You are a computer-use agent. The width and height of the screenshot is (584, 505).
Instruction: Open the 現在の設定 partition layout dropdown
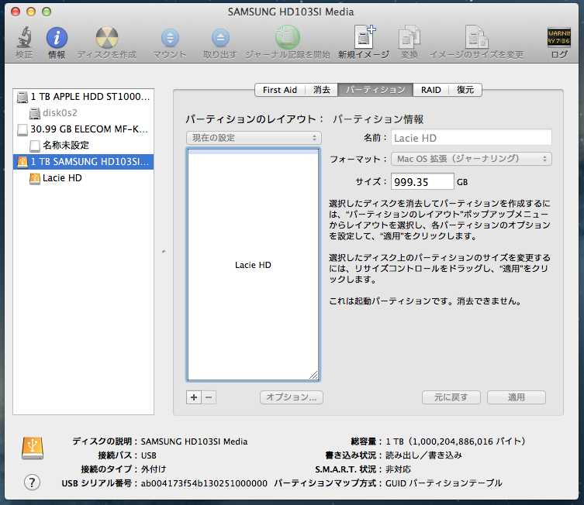(x=253, y=138)
